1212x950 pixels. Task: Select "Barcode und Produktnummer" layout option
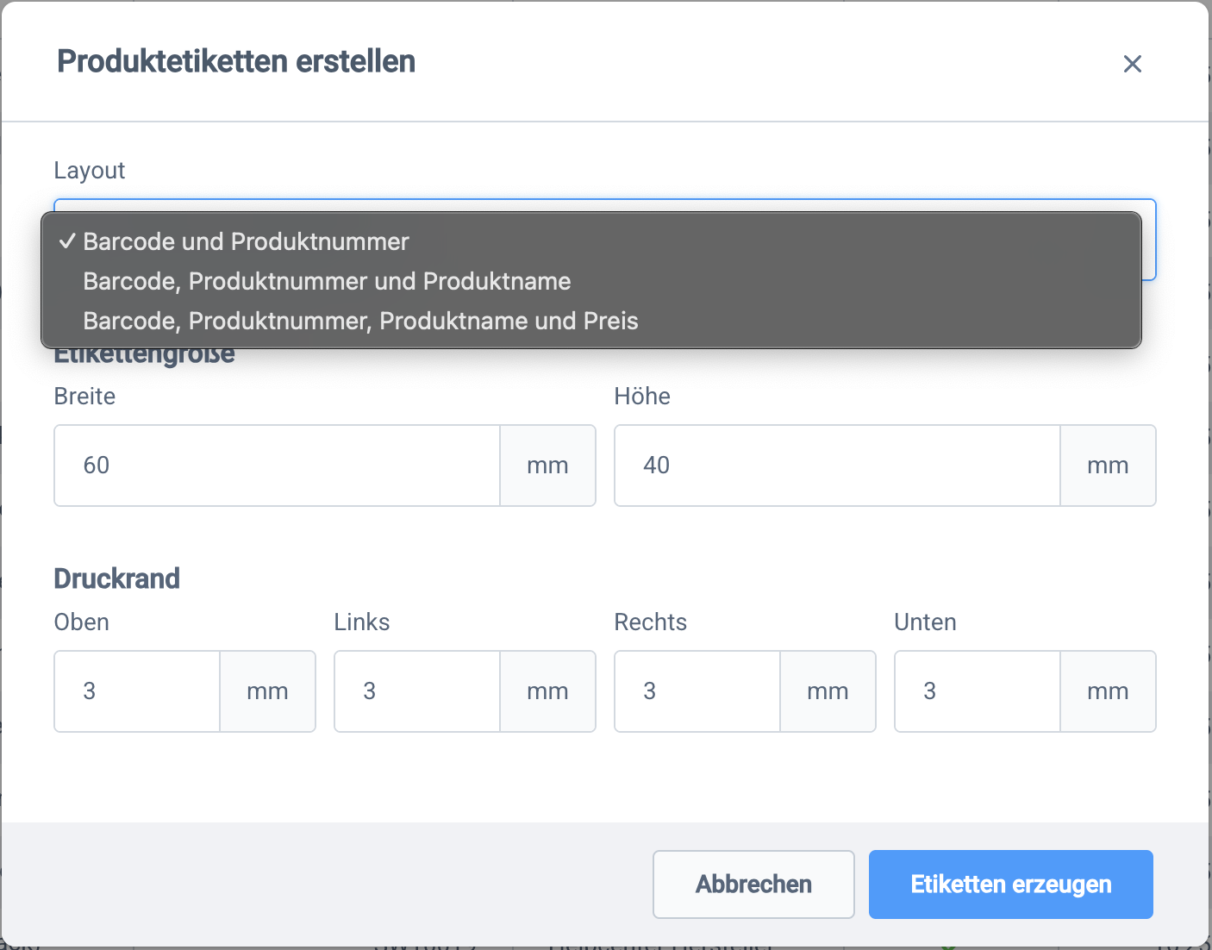click(x=245, y=242)
